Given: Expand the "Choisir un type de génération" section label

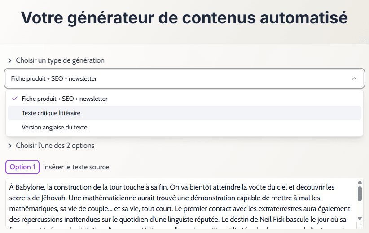Looking at the screenshot, I should point(60,60).
